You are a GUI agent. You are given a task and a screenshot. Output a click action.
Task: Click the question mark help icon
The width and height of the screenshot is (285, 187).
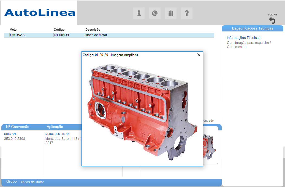187,13
